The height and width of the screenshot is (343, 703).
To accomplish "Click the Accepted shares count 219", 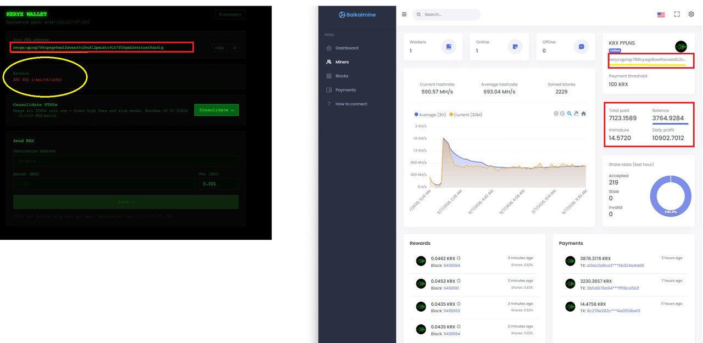I will tap(613, 182).
